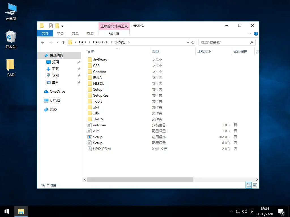Click the NLSDL folder icon
This screenshot has width=290, height=217.
(x=90, y=83)
